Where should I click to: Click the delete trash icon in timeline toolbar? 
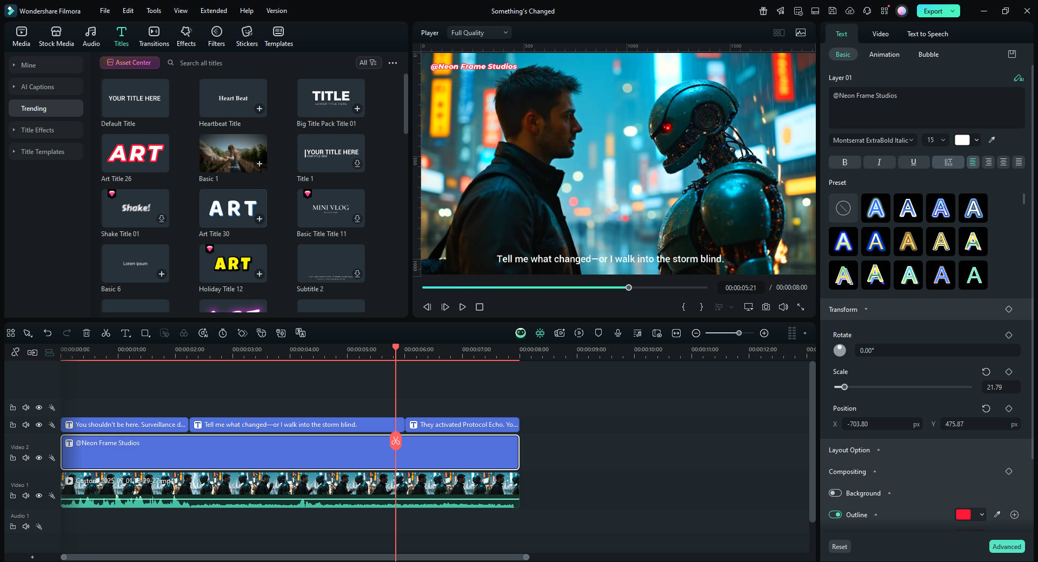click(86, 333)
